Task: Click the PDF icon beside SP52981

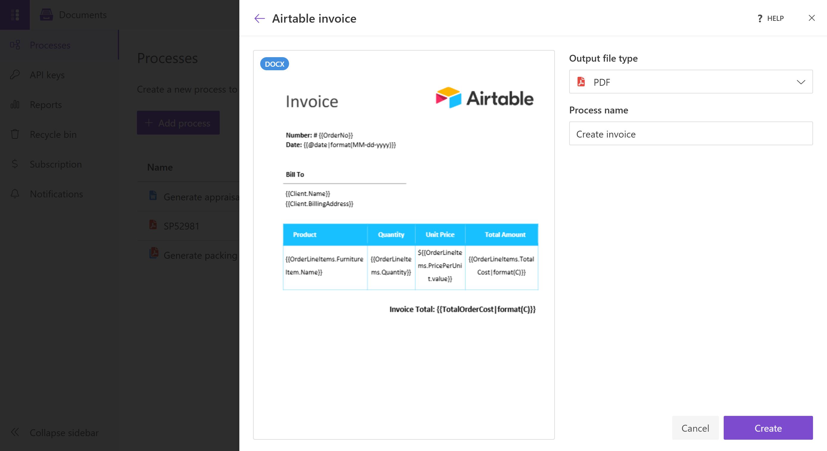Action: pyautogui.click(x=153, y=224)
